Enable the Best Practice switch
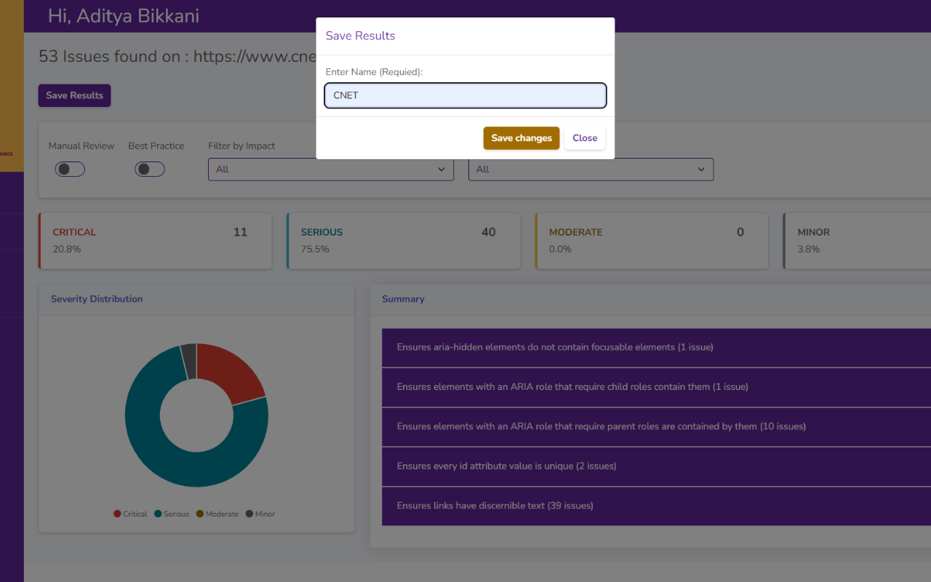 point(150,169)
